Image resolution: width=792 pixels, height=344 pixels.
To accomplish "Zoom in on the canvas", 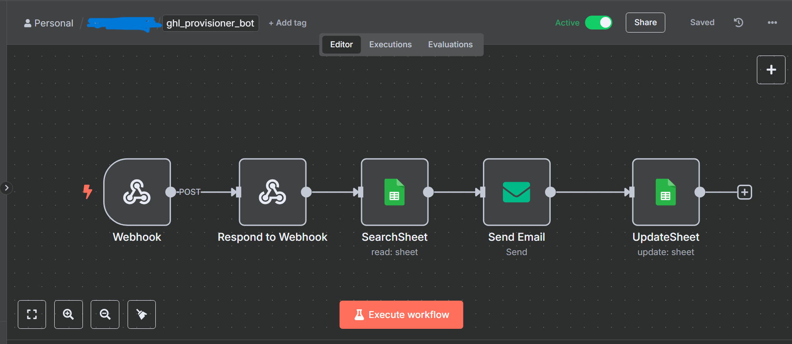I will tap(68, 314).
